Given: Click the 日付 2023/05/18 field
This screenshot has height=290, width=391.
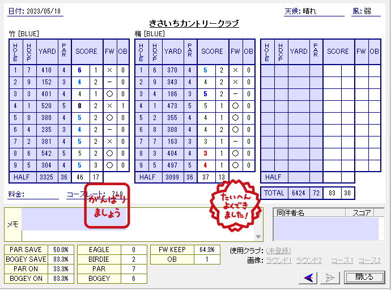Looking at the screenshot, I should tap(35, 11).
